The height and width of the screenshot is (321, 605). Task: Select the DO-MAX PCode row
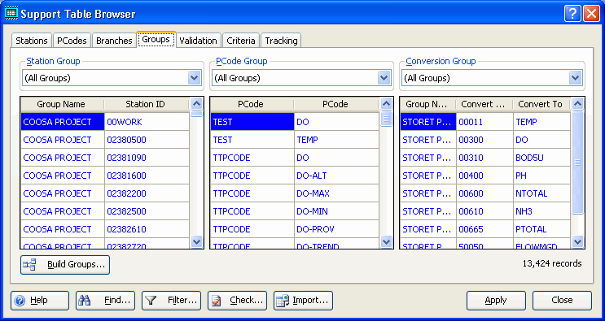pos(295,193)
